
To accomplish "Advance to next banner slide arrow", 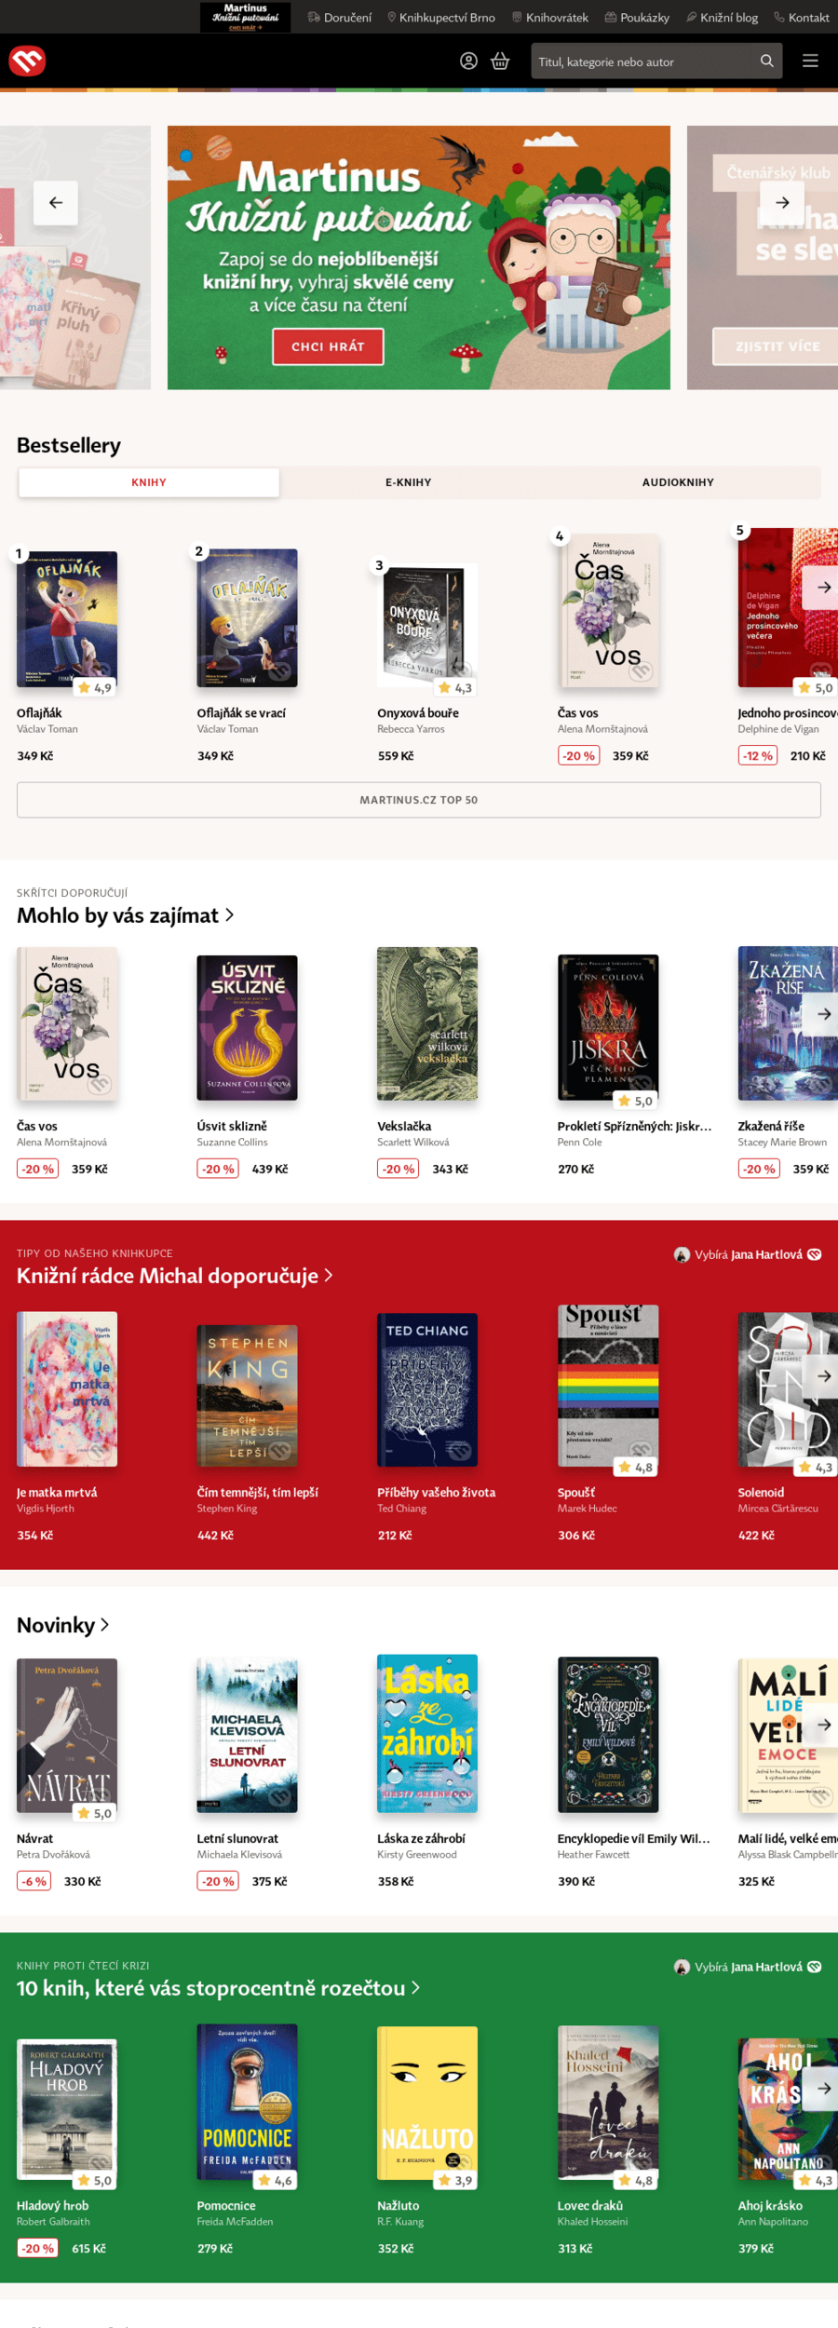I will pos(782,202).
